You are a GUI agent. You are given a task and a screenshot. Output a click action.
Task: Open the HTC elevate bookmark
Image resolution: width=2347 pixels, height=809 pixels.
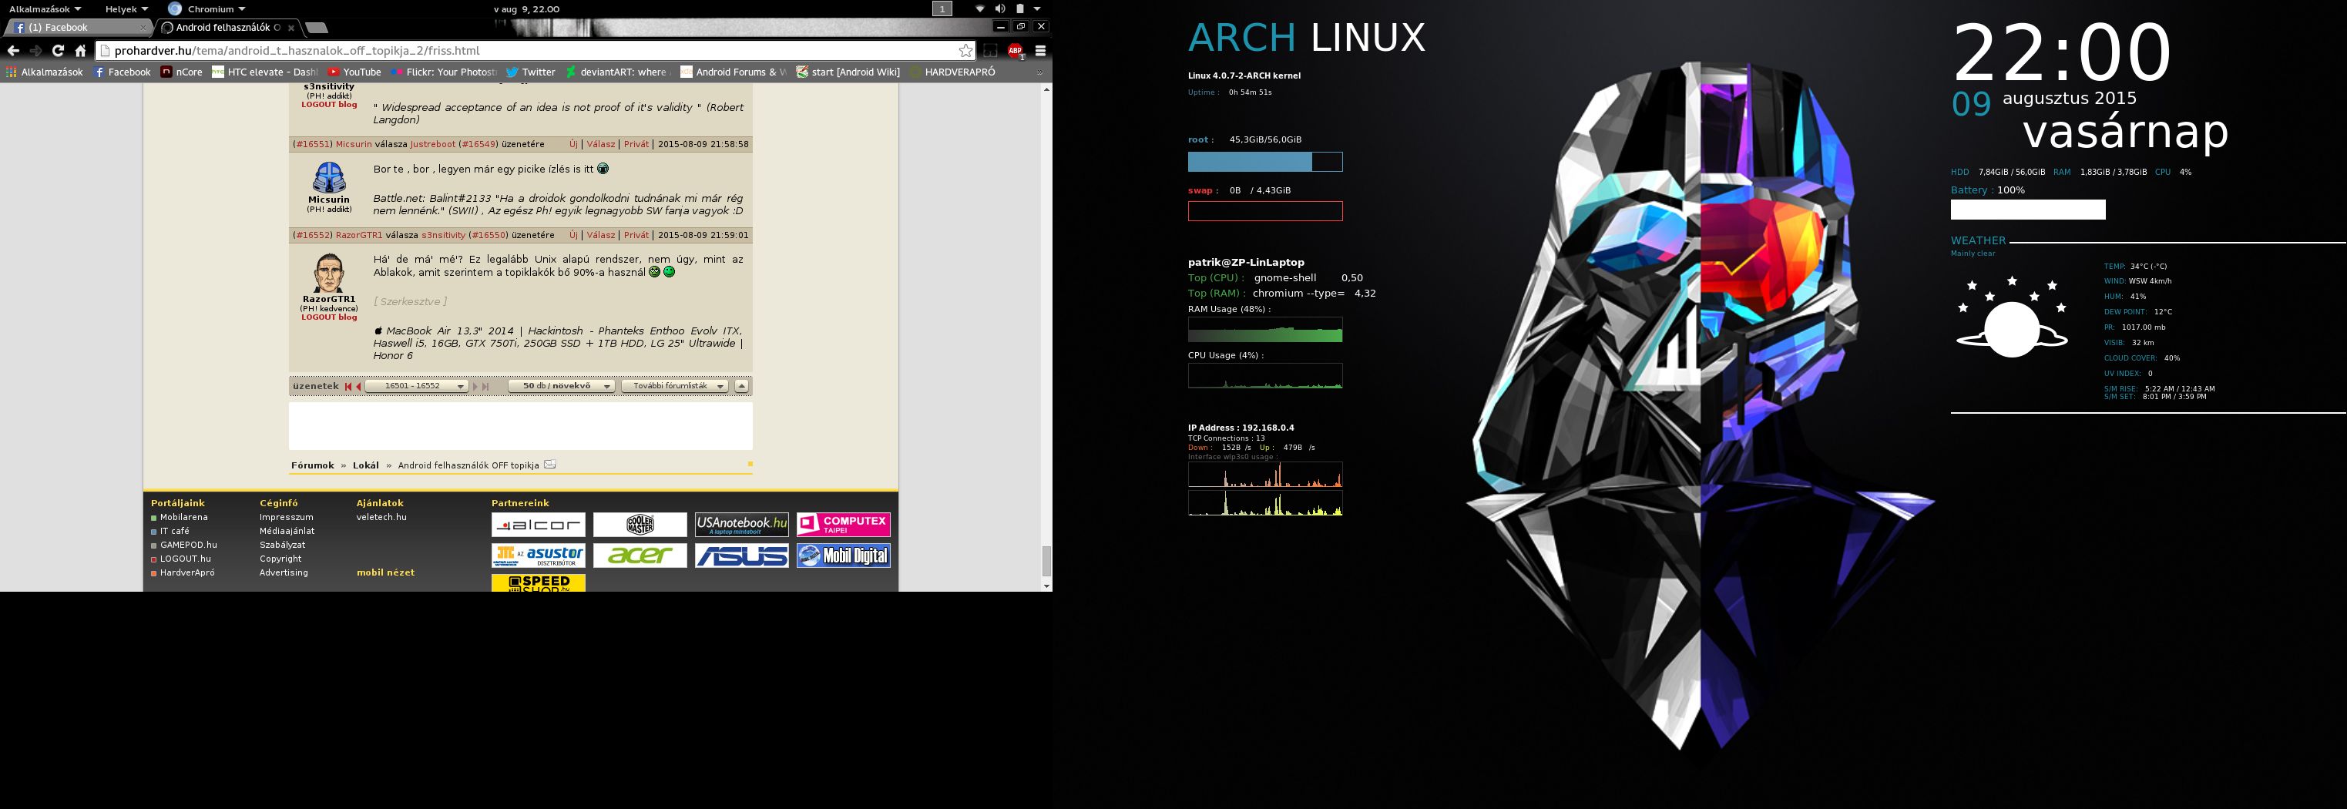coord(265,72)
